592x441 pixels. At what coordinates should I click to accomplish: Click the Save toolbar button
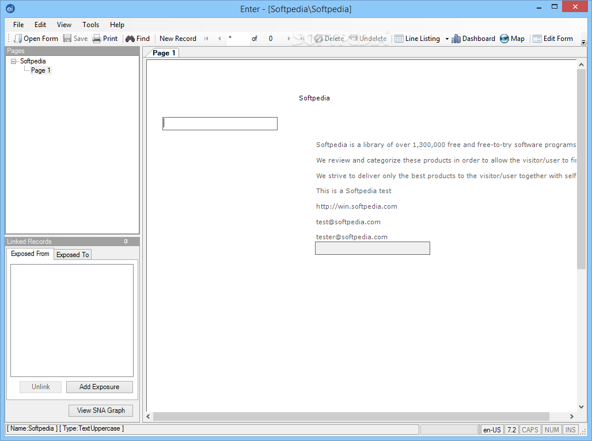[75, 39]
